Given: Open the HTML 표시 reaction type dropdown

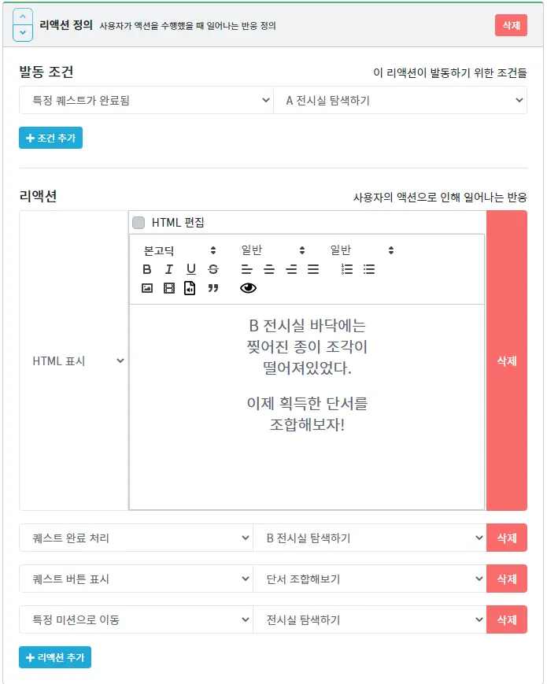Looking at the screenshot, I should pyautogui.click(x=75, y=360).
